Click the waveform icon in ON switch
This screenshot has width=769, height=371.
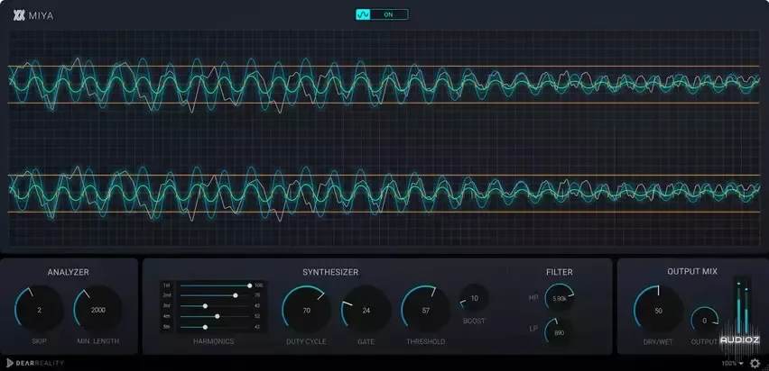(x=363, y=14)
